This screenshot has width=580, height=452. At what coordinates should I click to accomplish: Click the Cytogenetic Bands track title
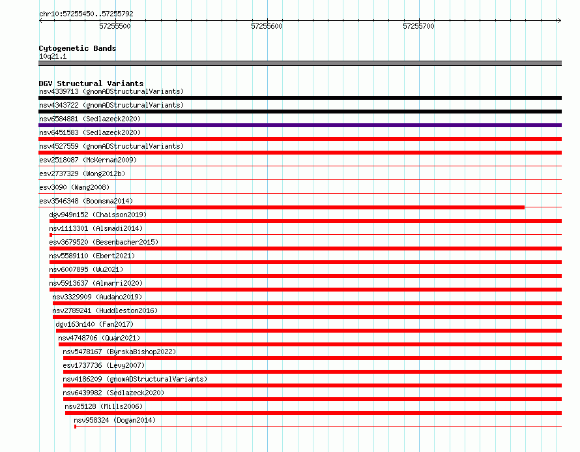(78, 48)
